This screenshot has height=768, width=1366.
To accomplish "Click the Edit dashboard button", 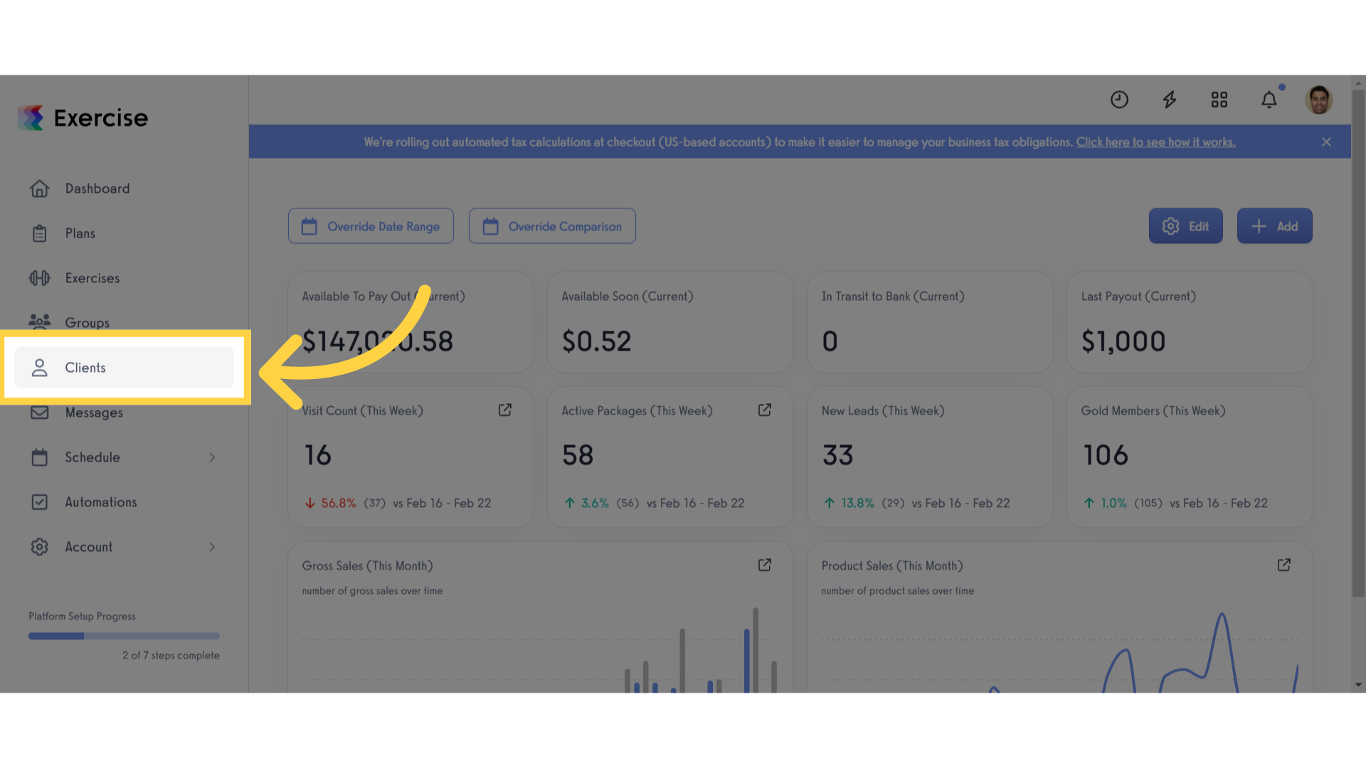I will (1185, 226).
